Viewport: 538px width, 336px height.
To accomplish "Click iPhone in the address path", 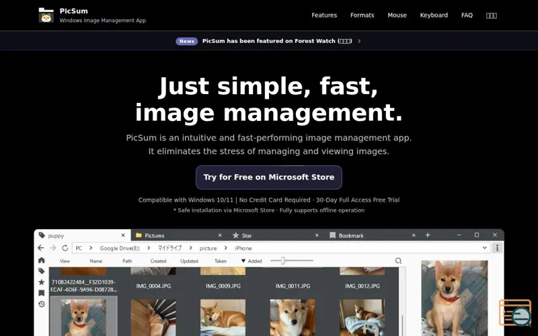I will pos(243,248).
